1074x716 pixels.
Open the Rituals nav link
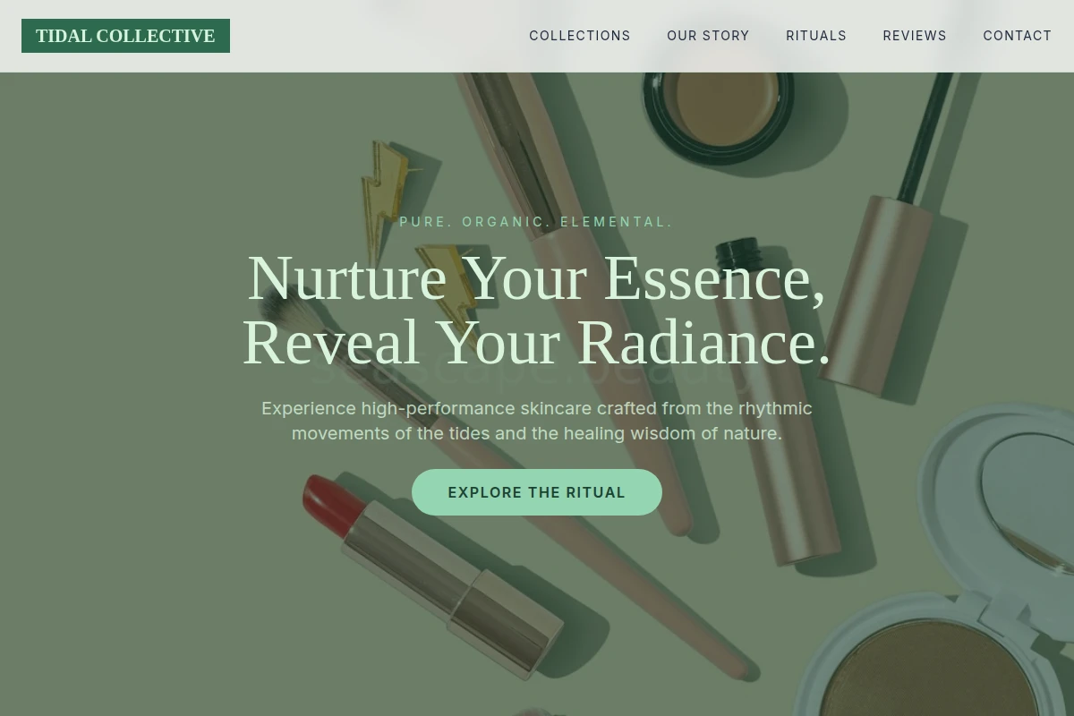point(816,36)
